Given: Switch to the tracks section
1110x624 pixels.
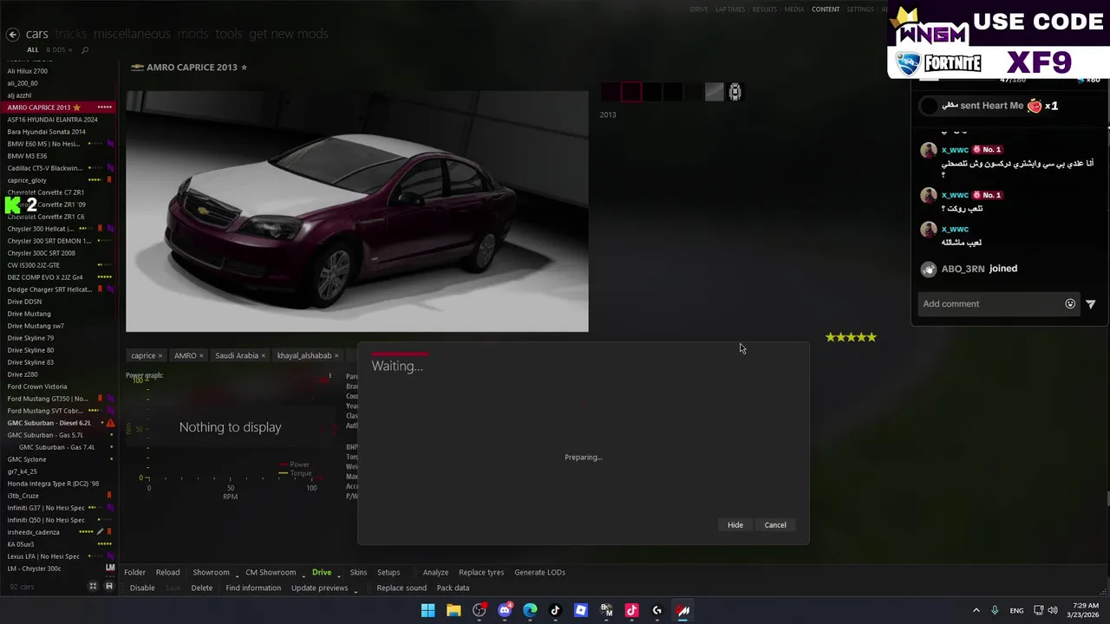Looking at the screenshot, I should (71, 34).
